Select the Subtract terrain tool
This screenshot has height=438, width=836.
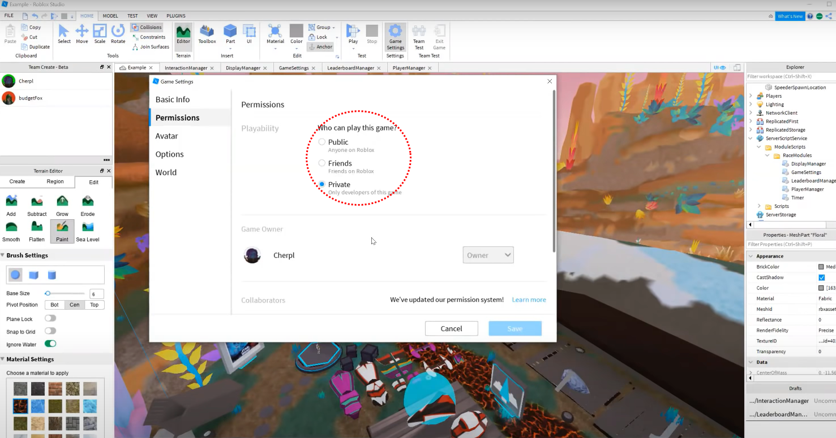click(37, 206)
